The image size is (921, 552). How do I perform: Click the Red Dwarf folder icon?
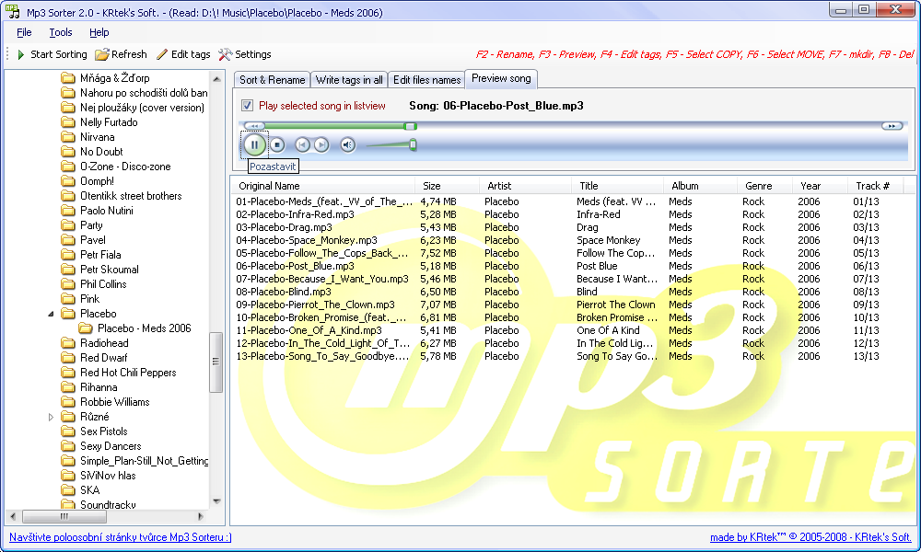[69, 358]
